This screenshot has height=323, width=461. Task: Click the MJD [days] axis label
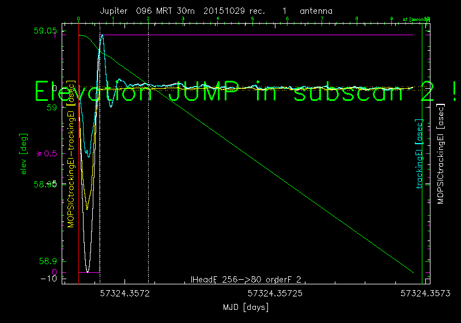246,307
